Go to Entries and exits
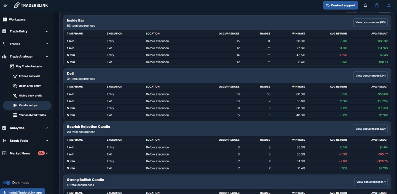The width and height of the screenshot is (397, 194). click(x=29, y=76)
